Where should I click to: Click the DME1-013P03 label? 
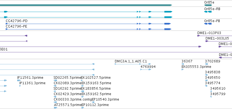click(209, 33)
